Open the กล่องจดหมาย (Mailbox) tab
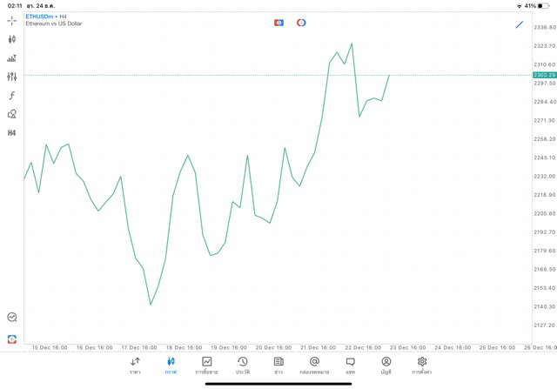Image resolution: width=557 pixels, height=389 pixels. click(314, 366)
